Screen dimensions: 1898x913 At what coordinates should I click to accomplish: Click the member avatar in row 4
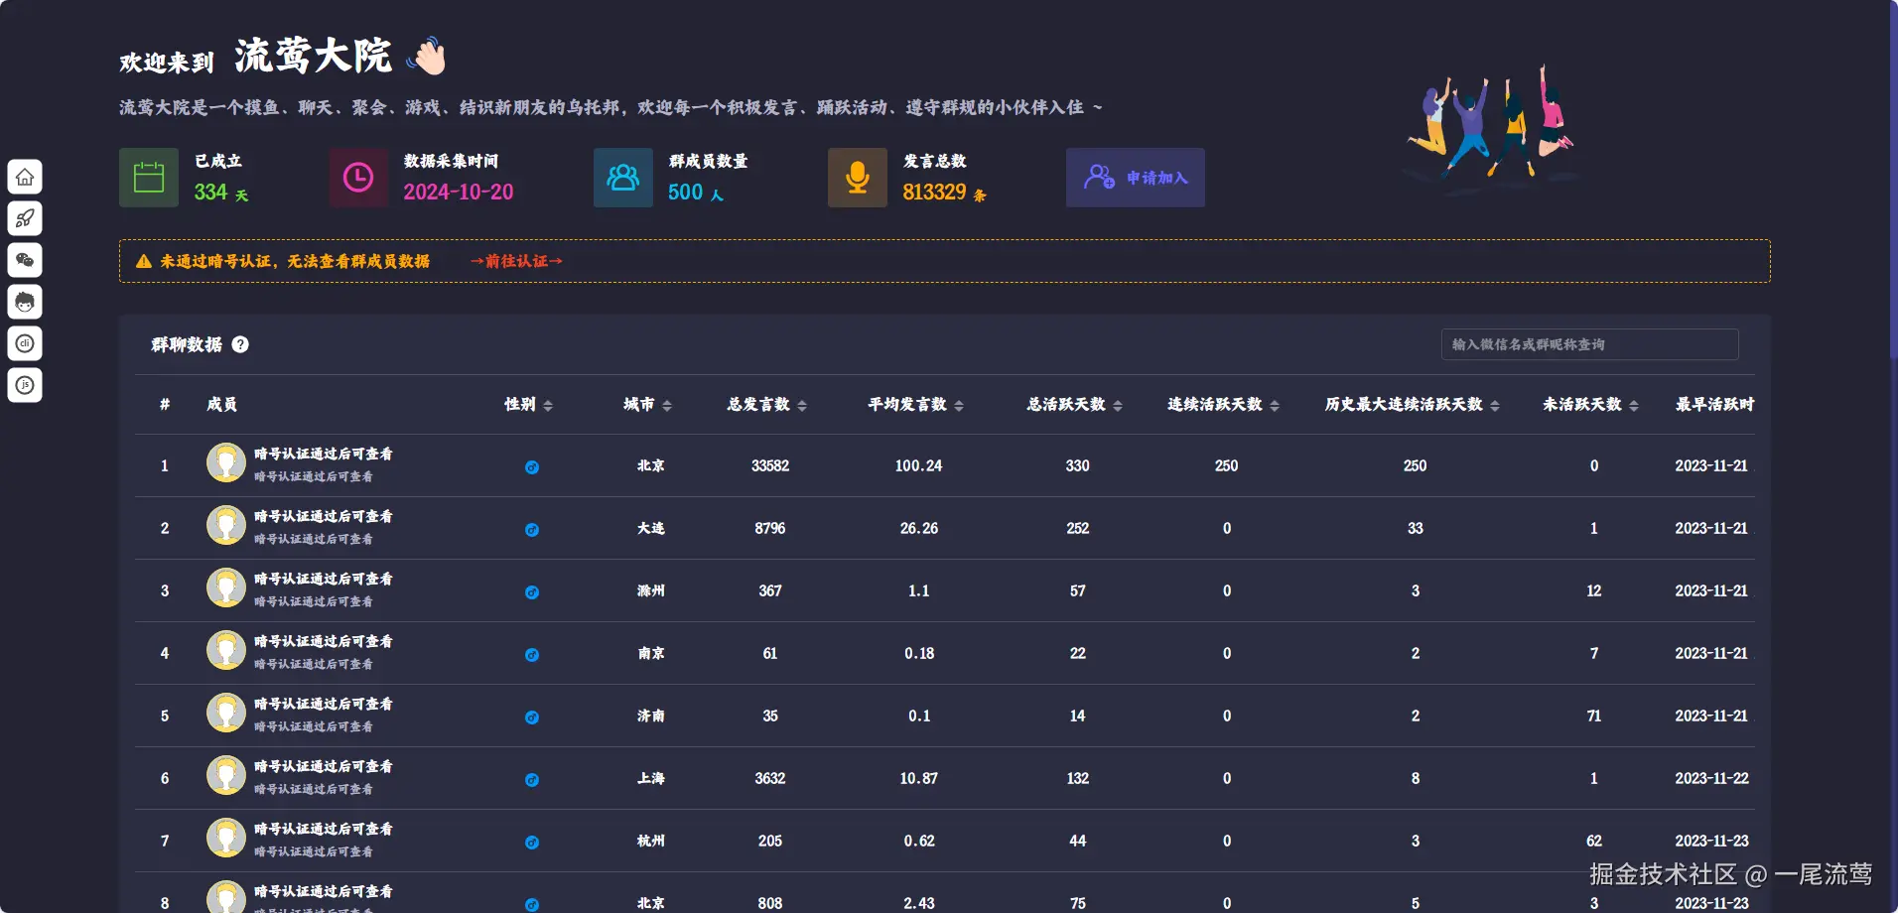pyautogui.click(x=226, y=650)
